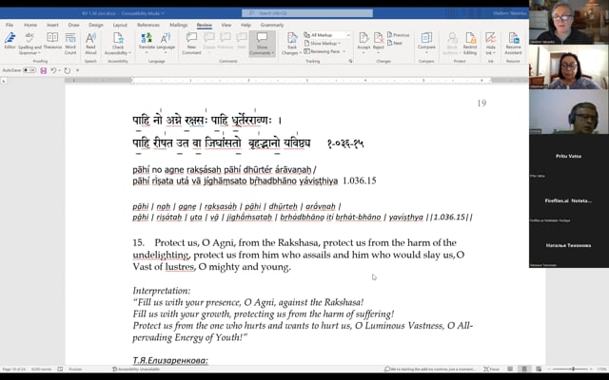The image size is (609, 380).
Task: Click spelling check icon in status bar
Action: [x=60, y=370]
